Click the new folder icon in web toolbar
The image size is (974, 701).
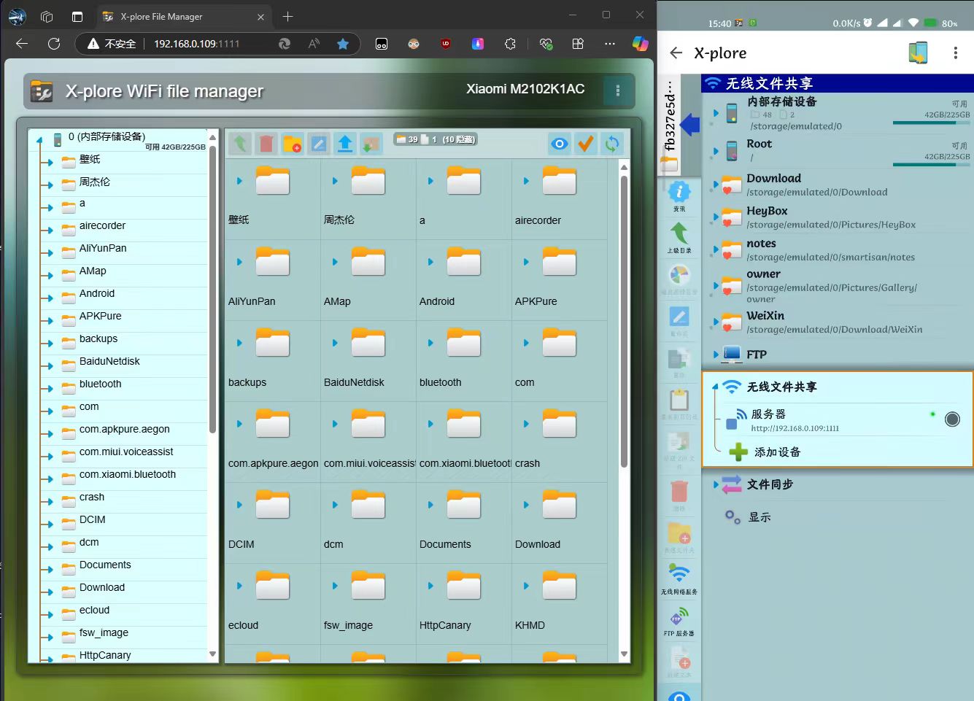tap(293, 144)
